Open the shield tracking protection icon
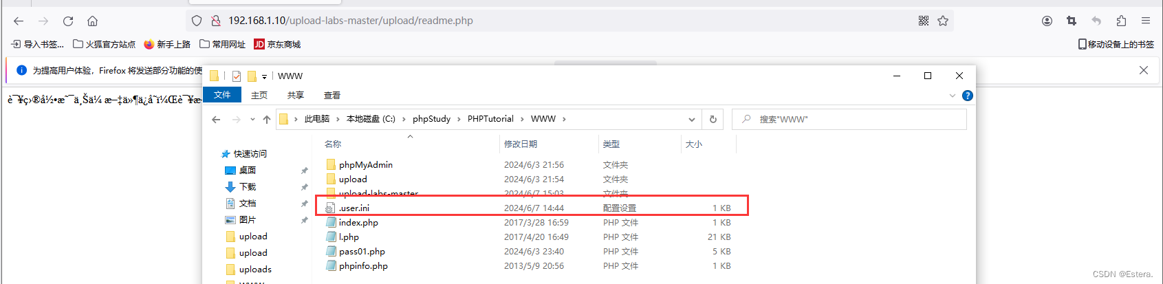1163x284 pixels. pos(197,21)
